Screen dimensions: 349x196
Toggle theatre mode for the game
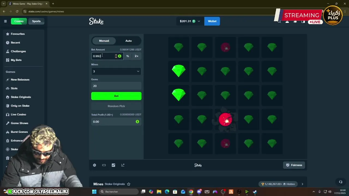point(104,165)
